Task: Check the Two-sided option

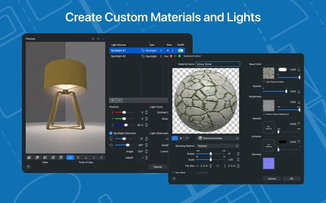Action: tap(173, 173)
